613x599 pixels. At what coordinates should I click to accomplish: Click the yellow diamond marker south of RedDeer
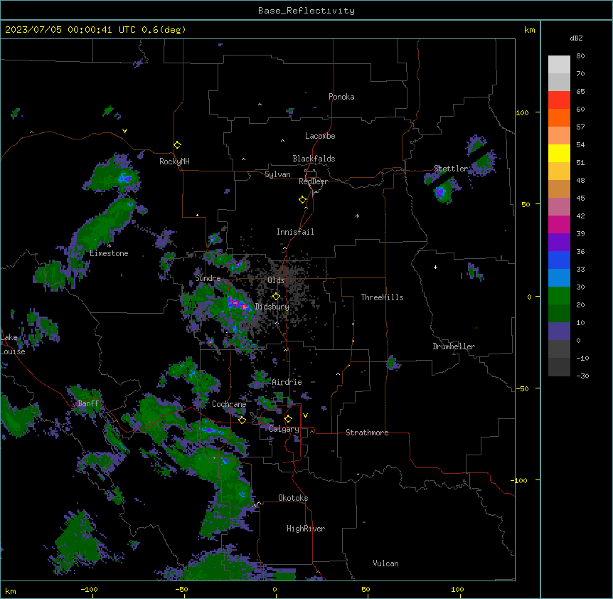(x=303, y=200)
